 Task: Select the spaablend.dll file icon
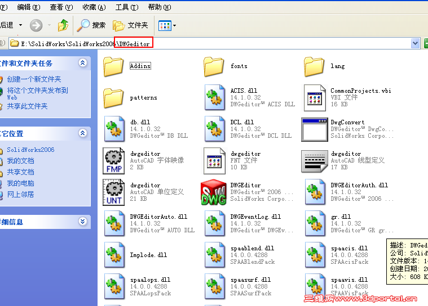point(215,255)
